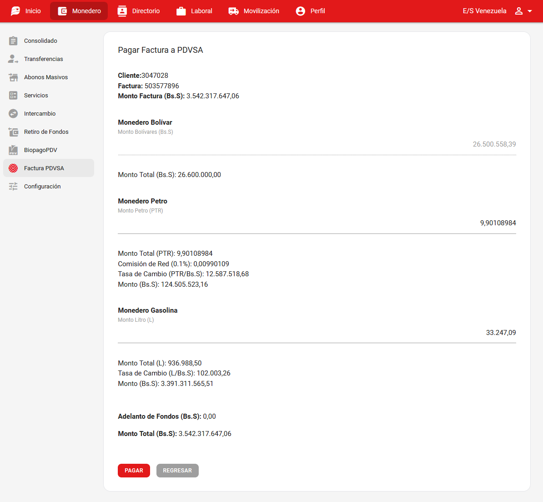Click the Monto Petro input field
The image size is (543, 502).
tap(317, 223)
